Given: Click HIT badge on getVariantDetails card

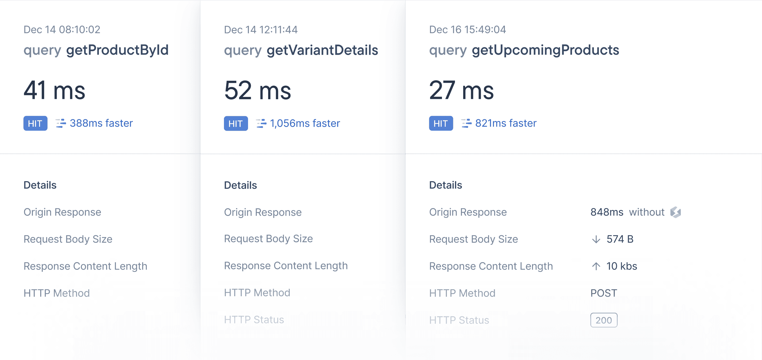Looking at the screenshot, I should pos(236,123).
